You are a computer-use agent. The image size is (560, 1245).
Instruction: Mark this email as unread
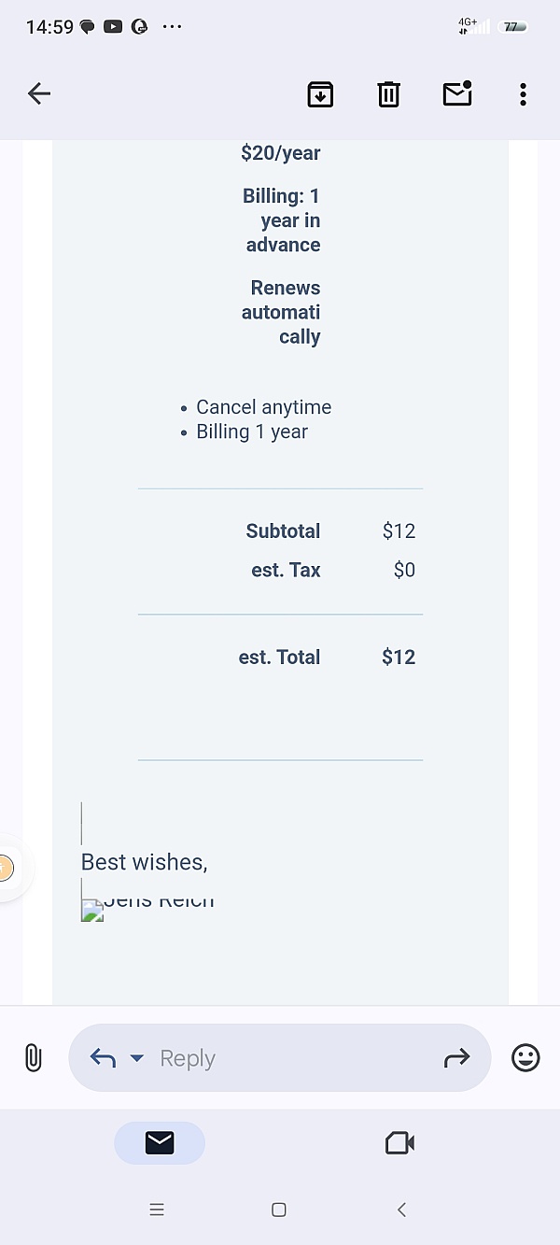click(456, 93)
